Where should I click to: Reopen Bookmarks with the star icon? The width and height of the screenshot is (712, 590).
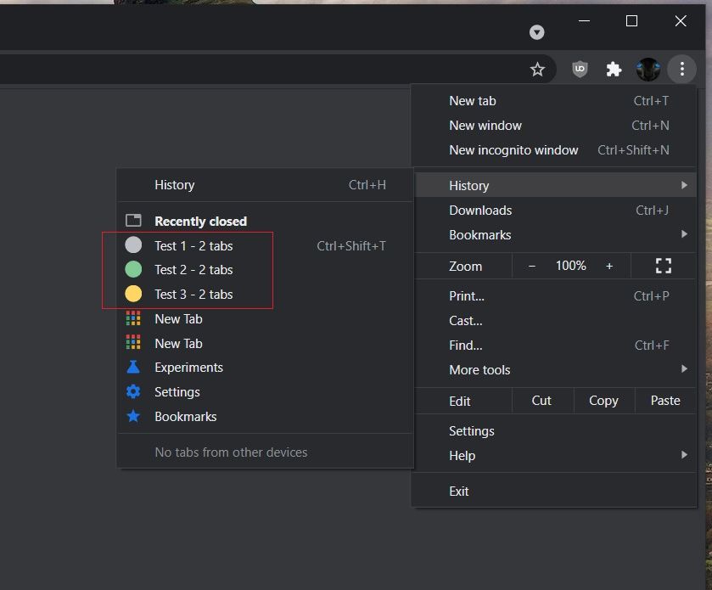pos(185,417)
